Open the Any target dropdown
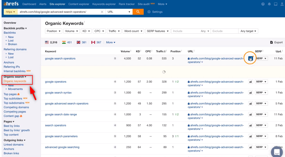Viewport: 285px width, 157px height. tap(248, 31)
